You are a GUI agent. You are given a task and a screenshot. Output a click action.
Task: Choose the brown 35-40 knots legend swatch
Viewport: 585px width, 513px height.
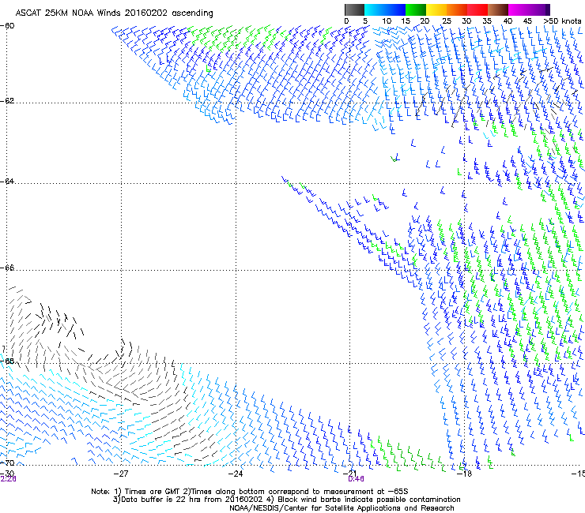click(498, 9)
